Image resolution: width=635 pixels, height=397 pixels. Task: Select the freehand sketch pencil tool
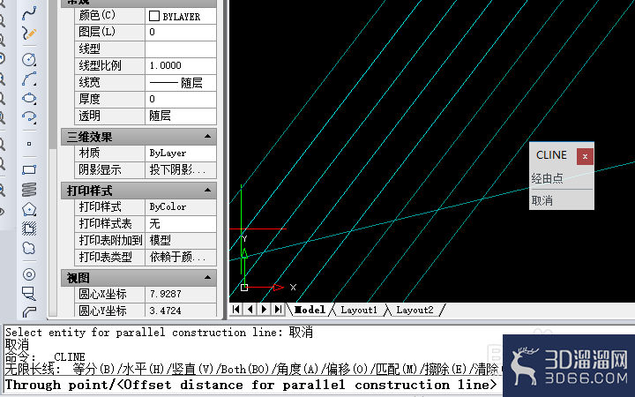29,34
